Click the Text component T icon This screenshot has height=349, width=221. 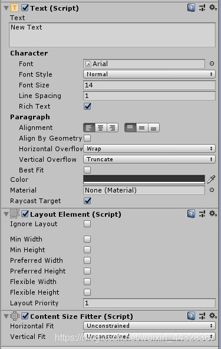pyautogui.click(x=15, y=8)
